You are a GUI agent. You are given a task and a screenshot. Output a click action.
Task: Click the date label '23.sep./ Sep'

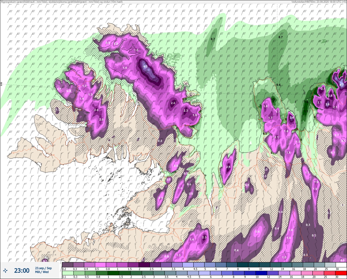click(x=43, y=268)
